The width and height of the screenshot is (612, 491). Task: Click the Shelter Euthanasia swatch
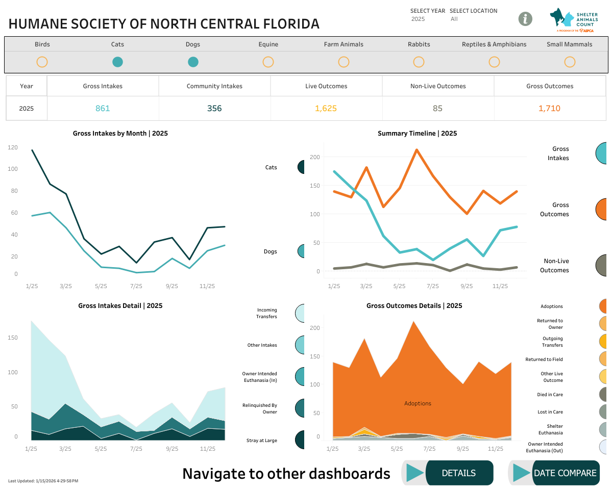point(603,429)
